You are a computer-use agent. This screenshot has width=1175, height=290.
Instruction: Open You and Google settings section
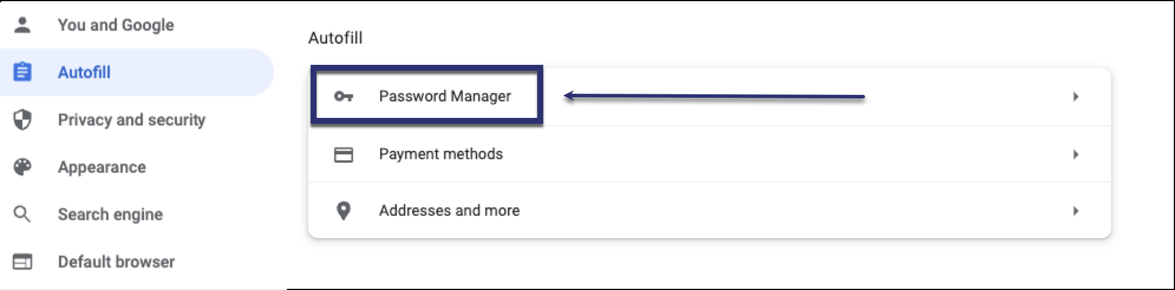pyautogui.click(x=116, y=25)
